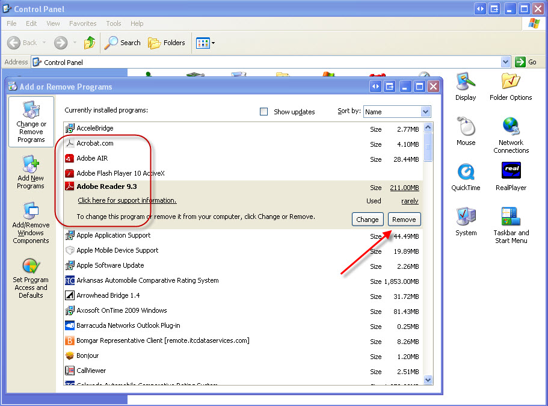Enable the Show updates checkbox
The height and width of the screenshot is (406, 548).
(x=264, y=111)
